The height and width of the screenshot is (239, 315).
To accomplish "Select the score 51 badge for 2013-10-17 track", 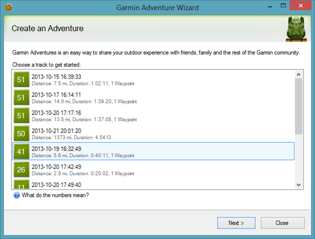I will tap(21, 98).
